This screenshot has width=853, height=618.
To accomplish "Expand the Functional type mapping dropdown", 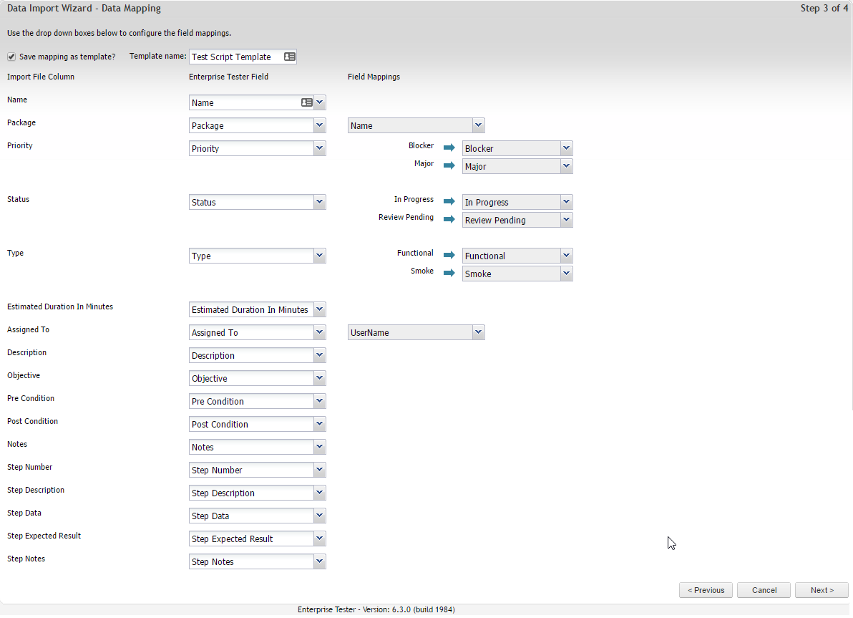I will pyautogui.click(x=566, y=256).
